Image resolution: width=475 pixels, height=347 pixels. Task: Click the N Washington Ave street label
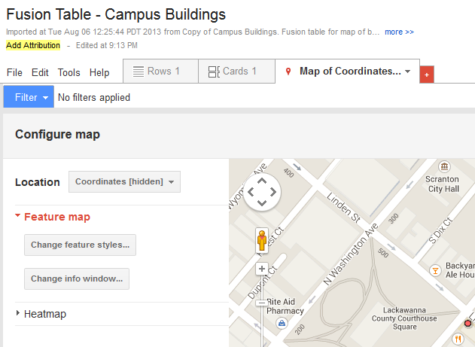351,254
